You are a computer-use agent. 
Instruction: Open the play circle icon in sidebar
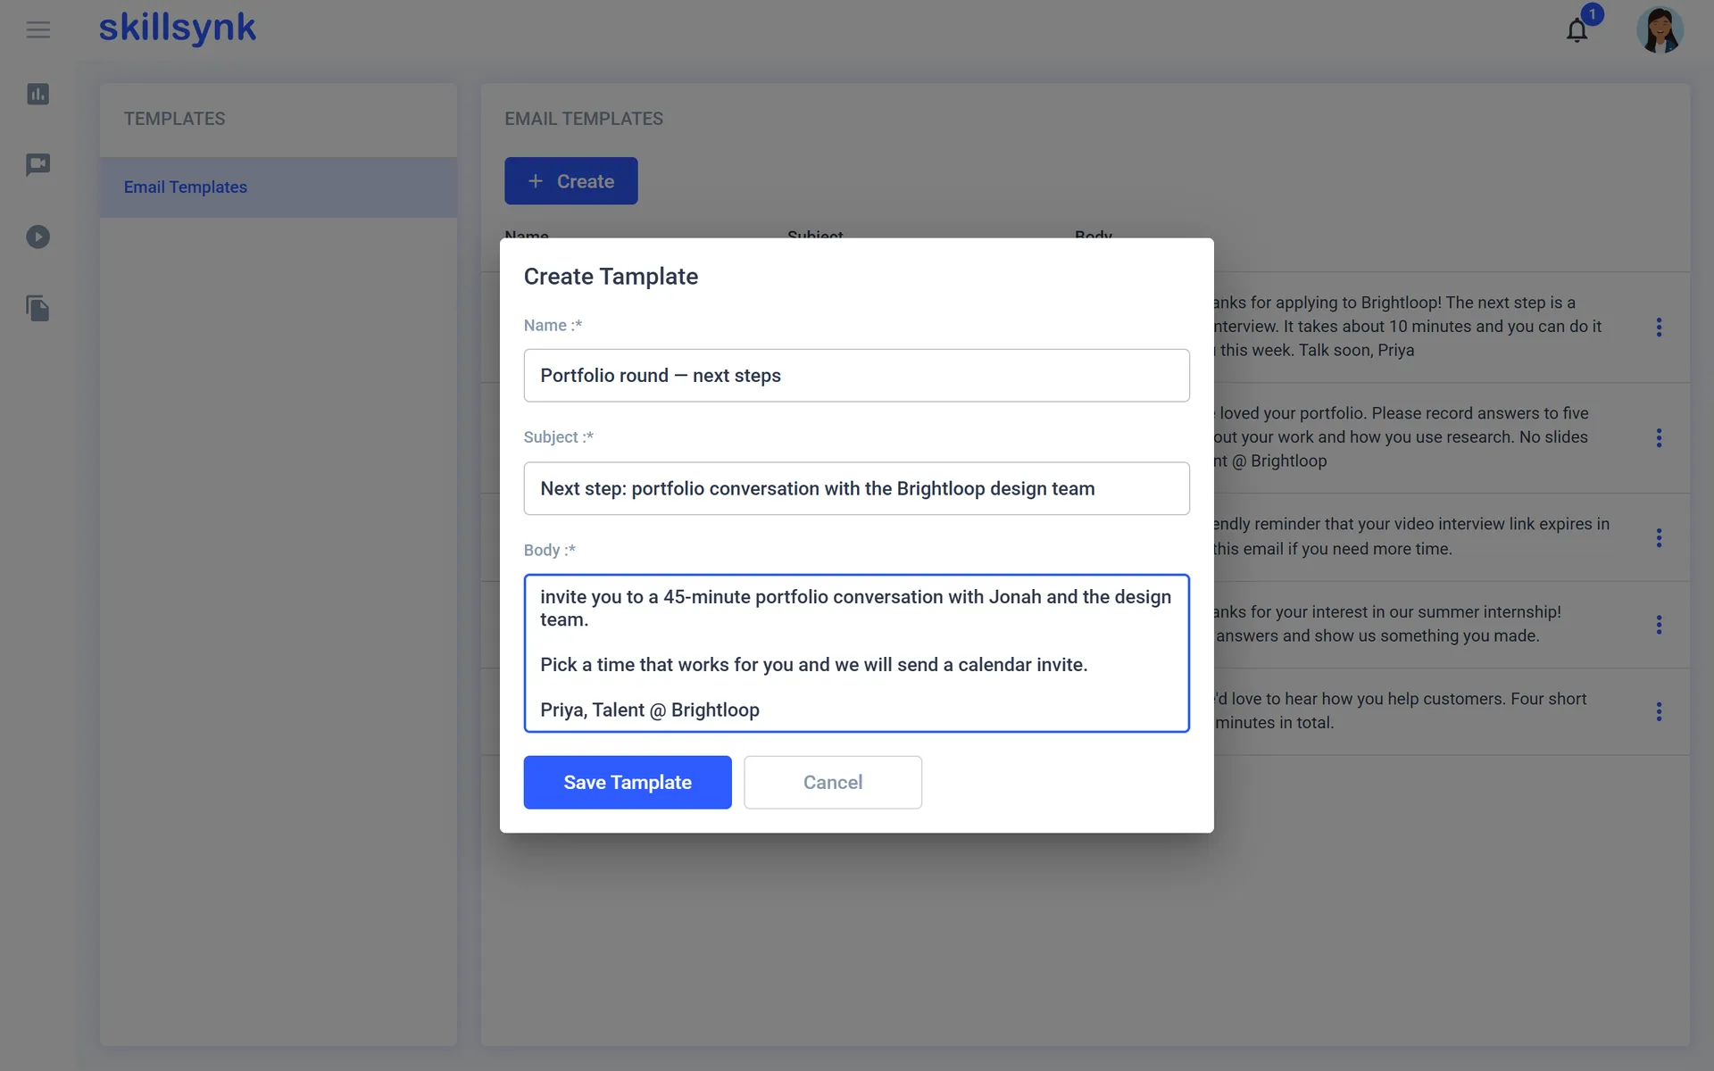point(37,237)
